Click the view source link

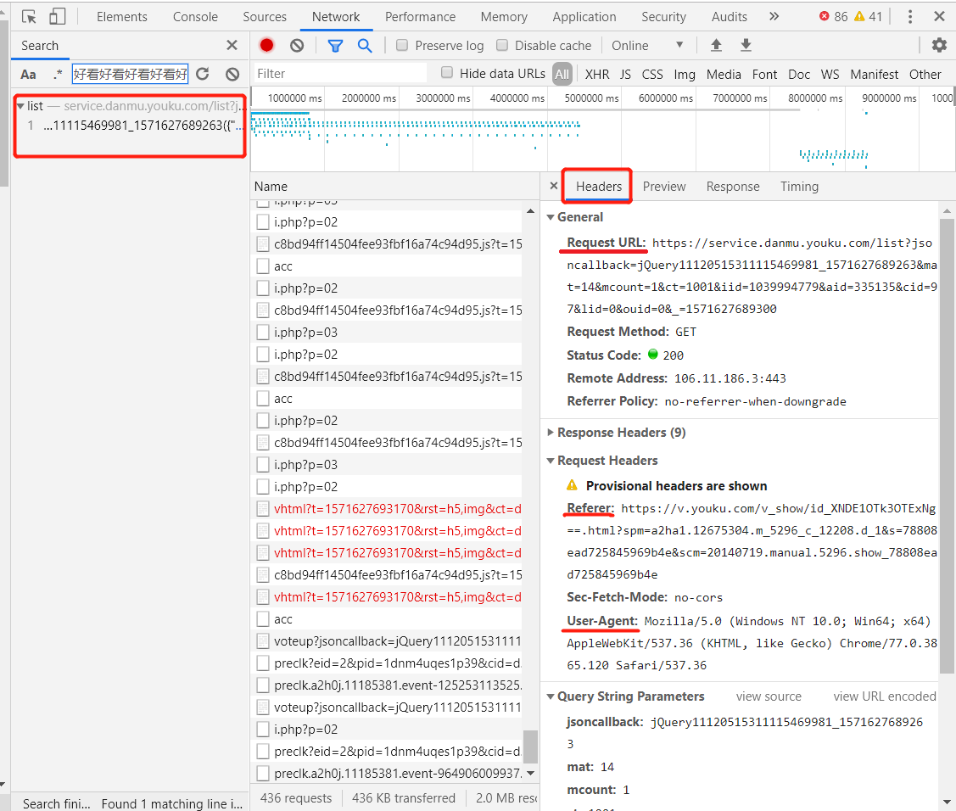pyautogui.click(x=769, y=696)
